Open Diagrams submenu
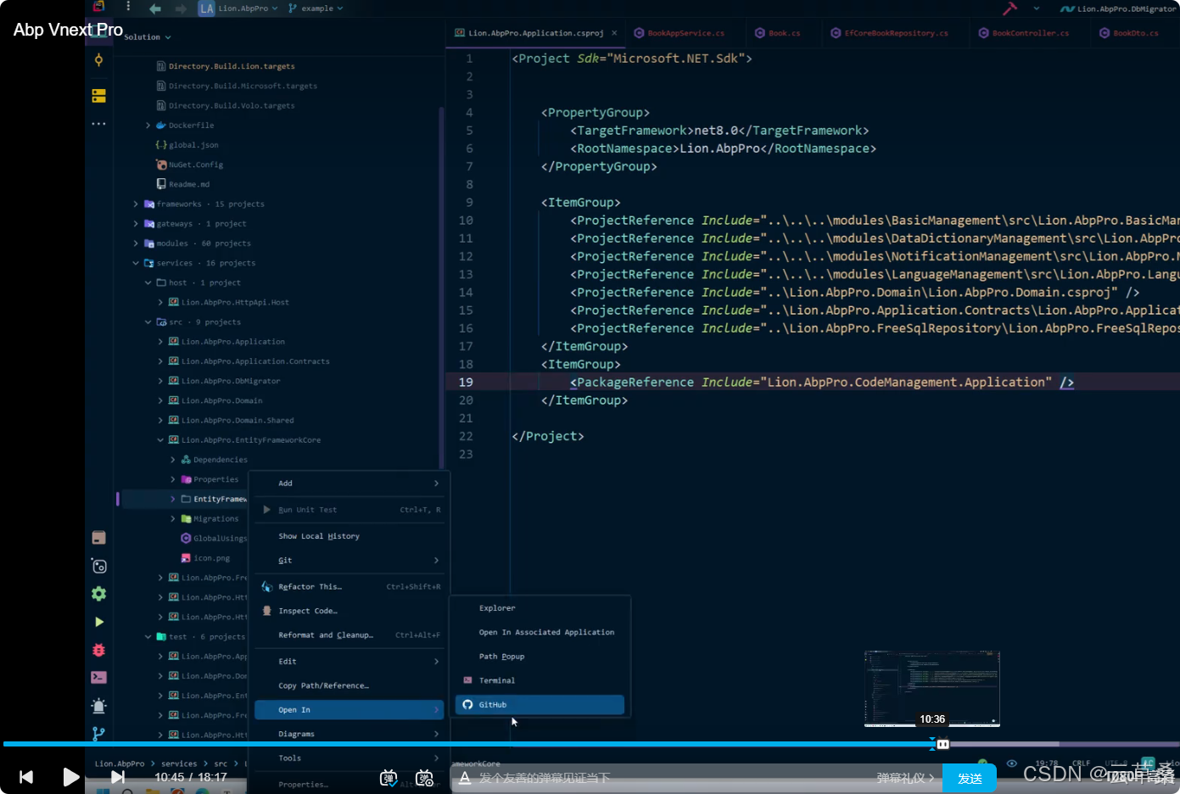 (x=350, y=734)
